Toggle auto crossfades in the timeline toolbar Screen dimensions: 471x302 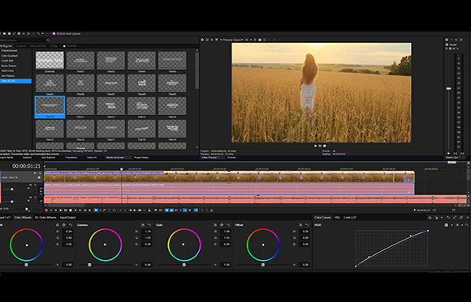171,211
